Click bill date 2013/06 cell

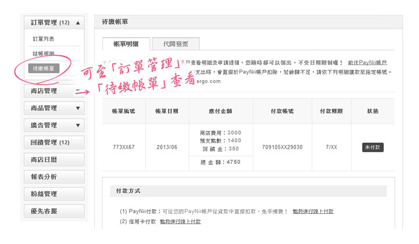[x=167, y=147]
